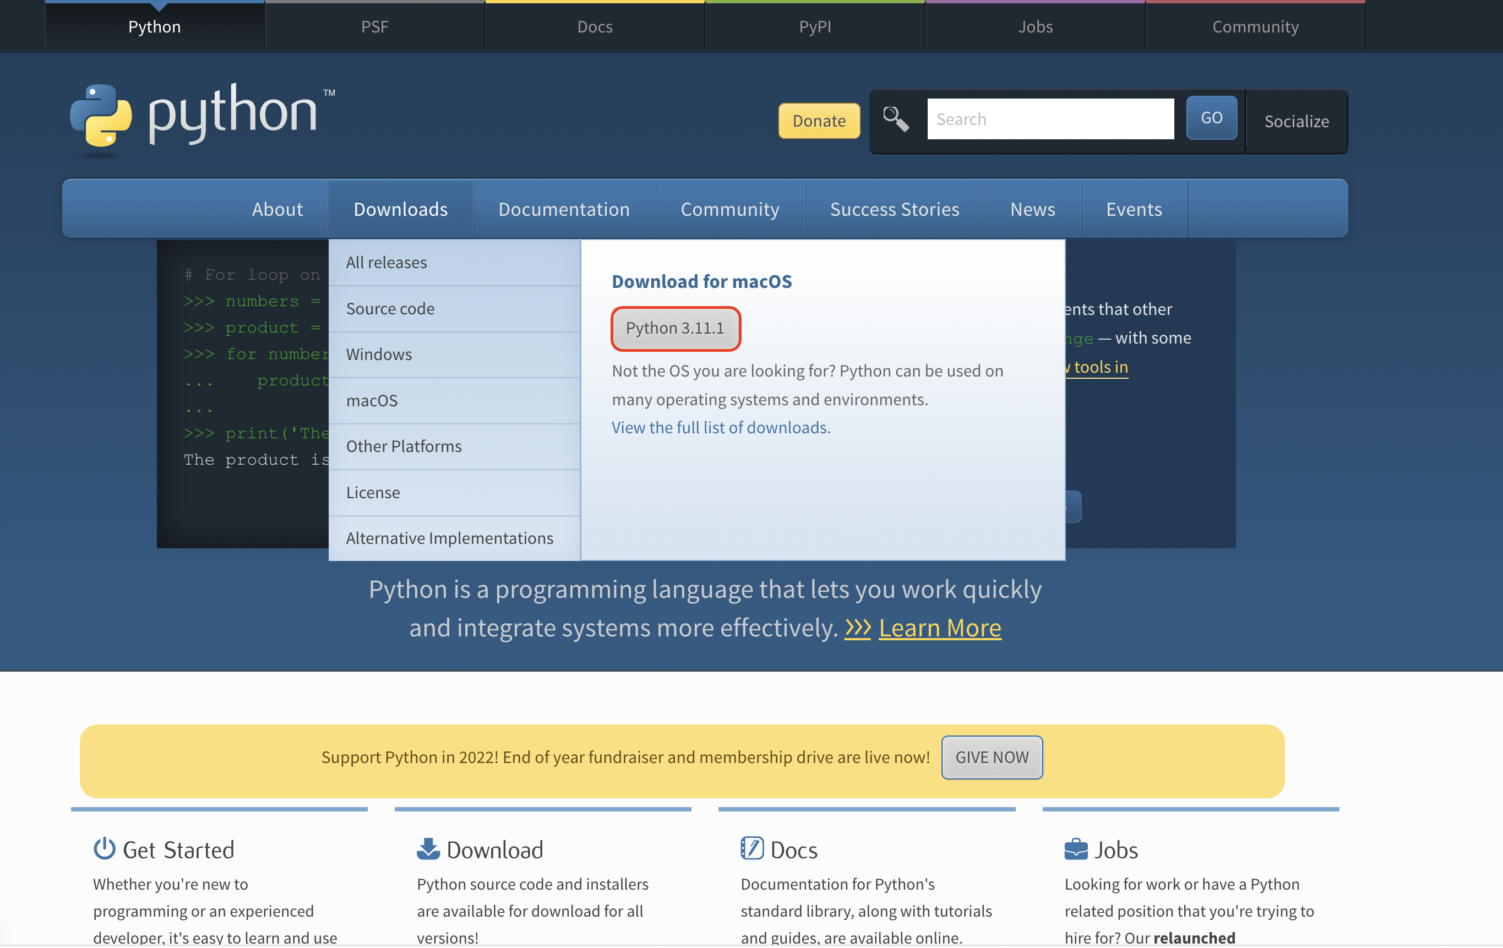
Task: Download Python 3.11.1 button
Action: pyautogui.click(x=675, y=328)
